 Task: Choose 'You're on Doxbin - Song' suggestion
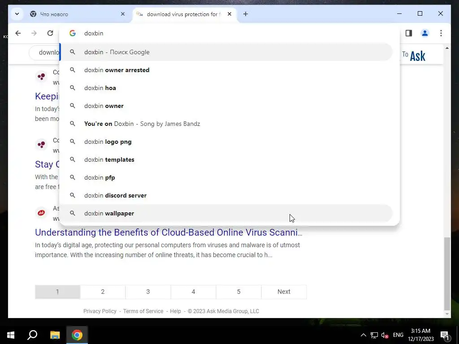coord(226,124)
